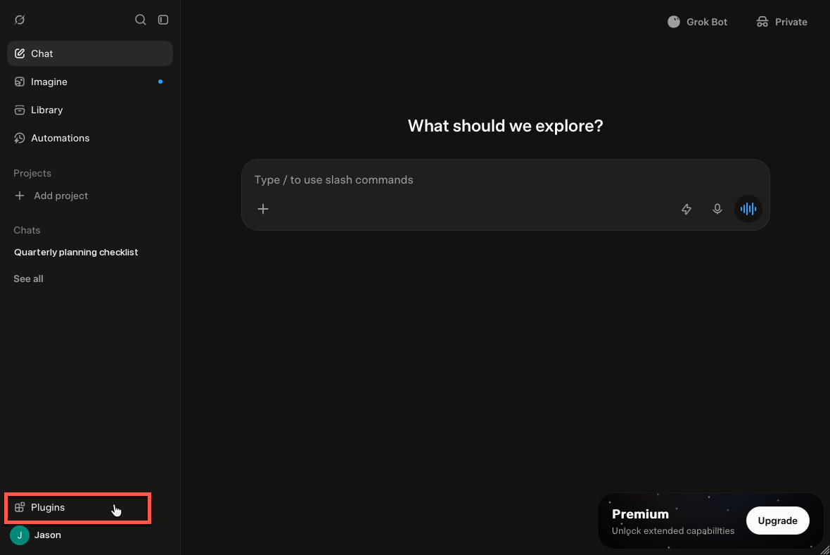
Task: Click the plus attach icon
Action: [263, 209]
